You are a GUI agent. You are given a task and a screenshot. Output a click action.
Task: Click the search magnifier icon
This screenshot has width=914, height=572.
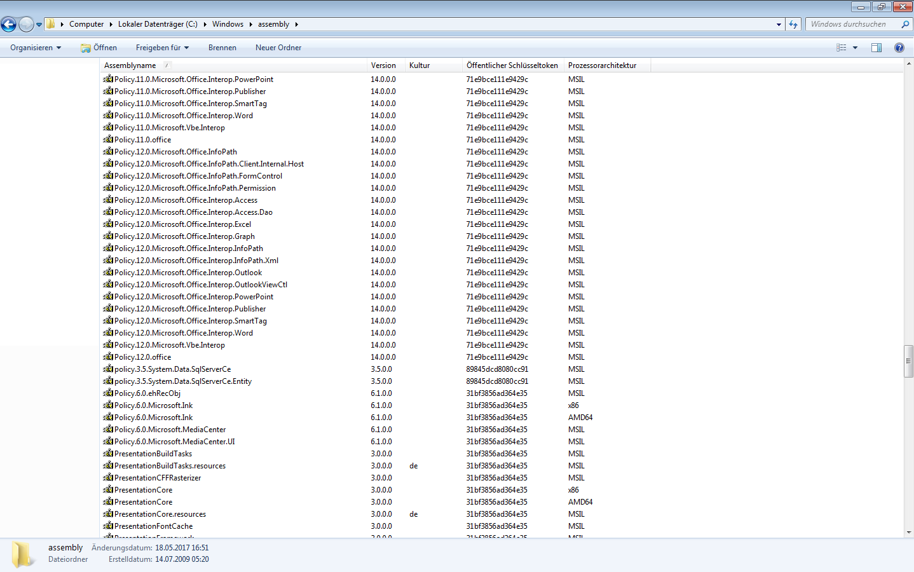(x=905, y=24)
